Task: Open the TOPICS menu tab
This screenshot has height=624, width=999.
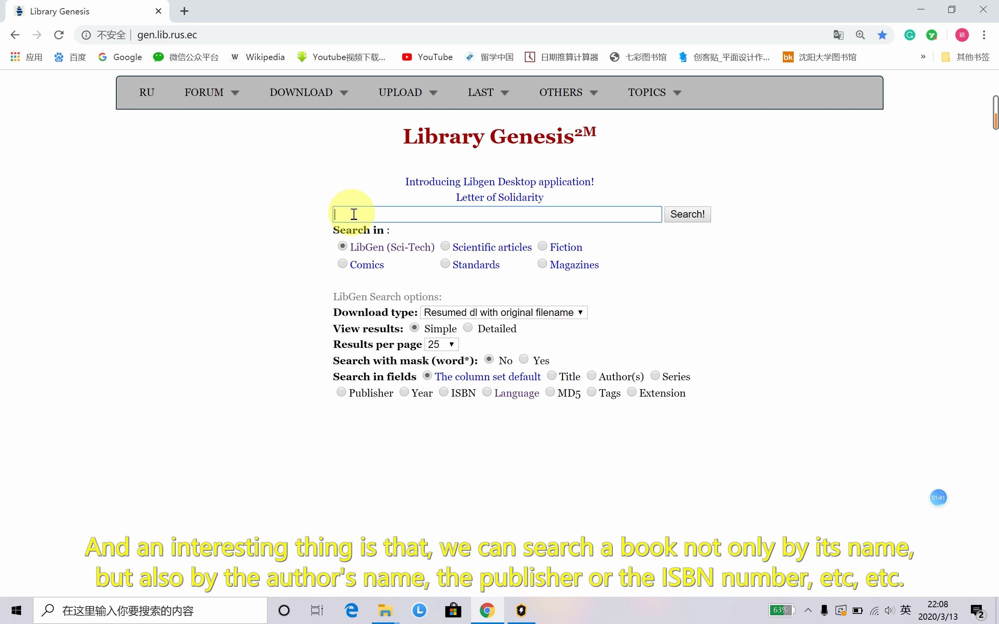Action: pos(654,92)
